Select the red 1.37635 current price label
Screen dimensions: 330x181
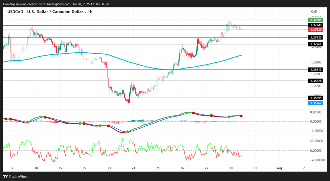(315, 30)
